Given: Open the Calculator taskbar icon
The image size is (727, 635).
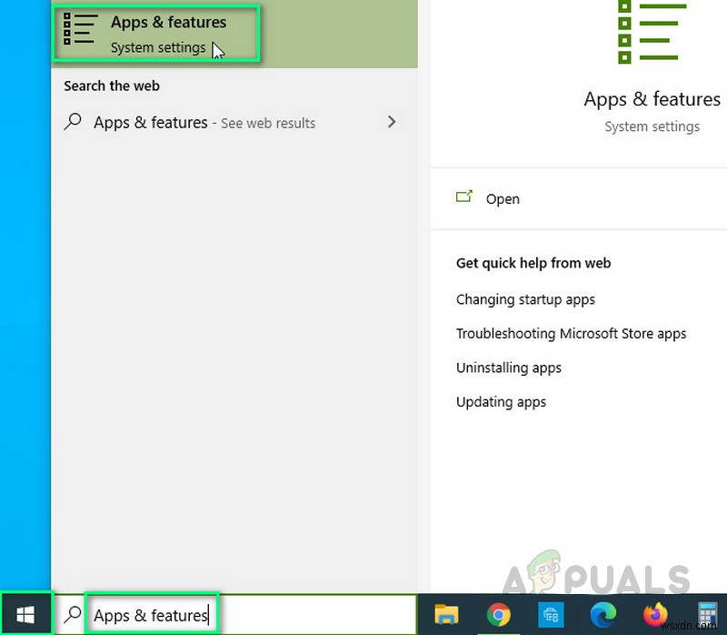Looking at the screenshot, I should pos(708,615).
